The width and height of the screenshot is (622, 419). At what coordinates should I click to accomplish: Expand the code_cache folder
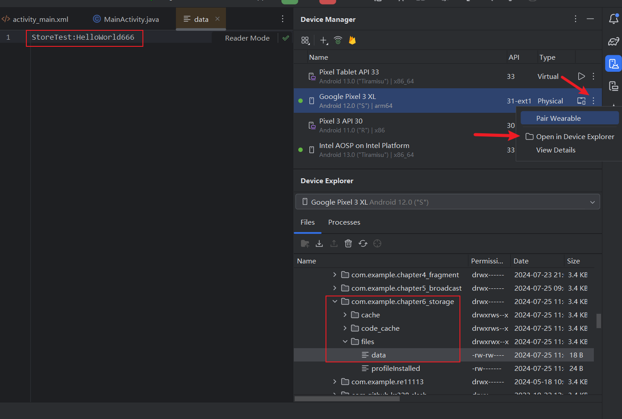point(345,329)
